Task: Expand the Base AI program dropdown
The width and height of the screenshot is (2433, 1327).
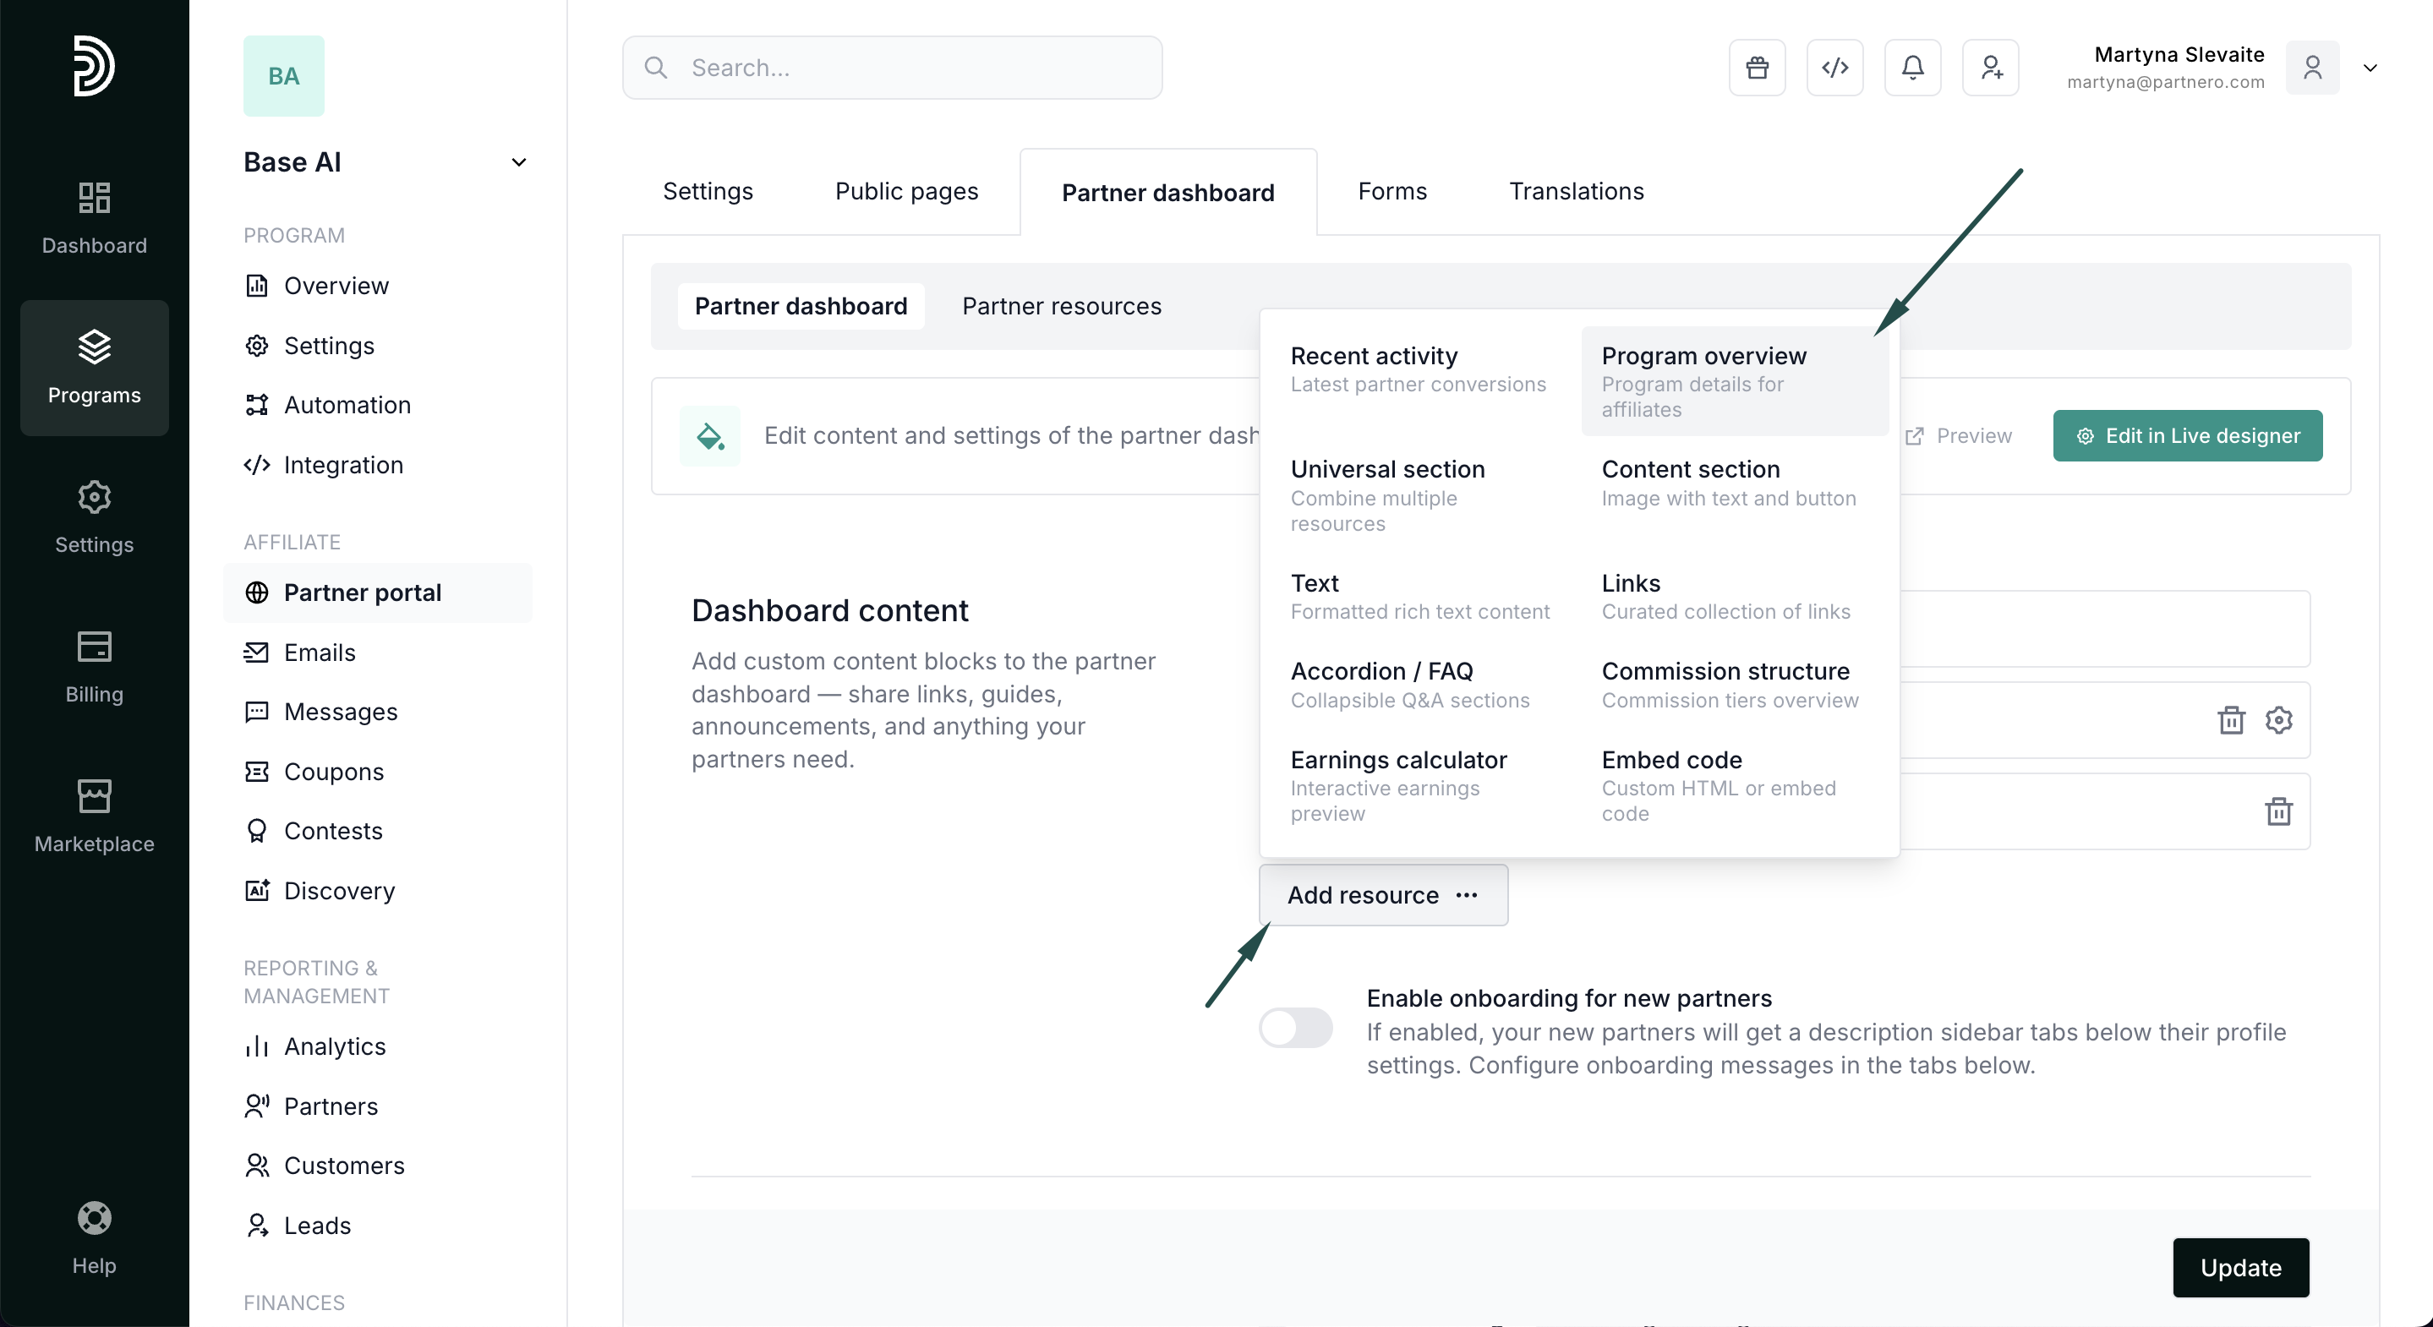Action: pos(518,162)
